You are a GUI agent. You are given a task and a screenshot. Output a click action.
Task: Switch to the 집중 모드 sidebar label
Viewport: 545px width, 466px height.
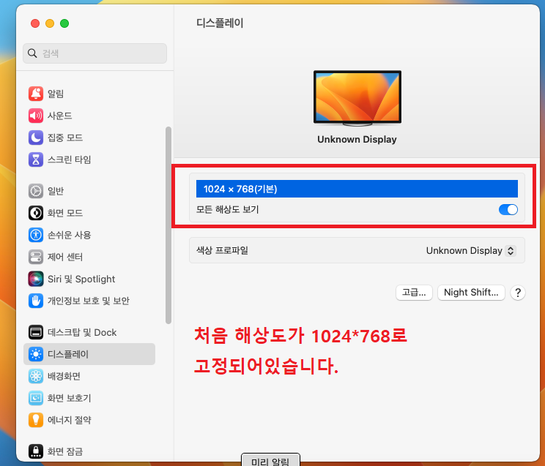tap(65, 138)
